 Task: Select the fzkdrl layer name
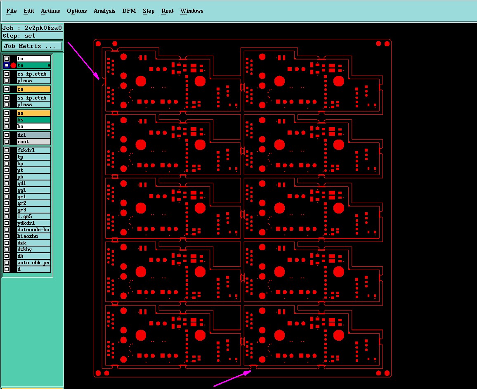pos(33,150)
